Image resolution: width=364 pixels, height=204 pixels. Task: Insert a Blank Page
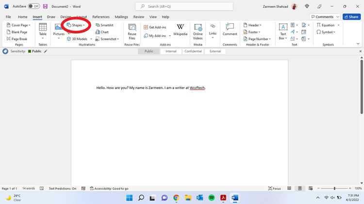[17, 32]
